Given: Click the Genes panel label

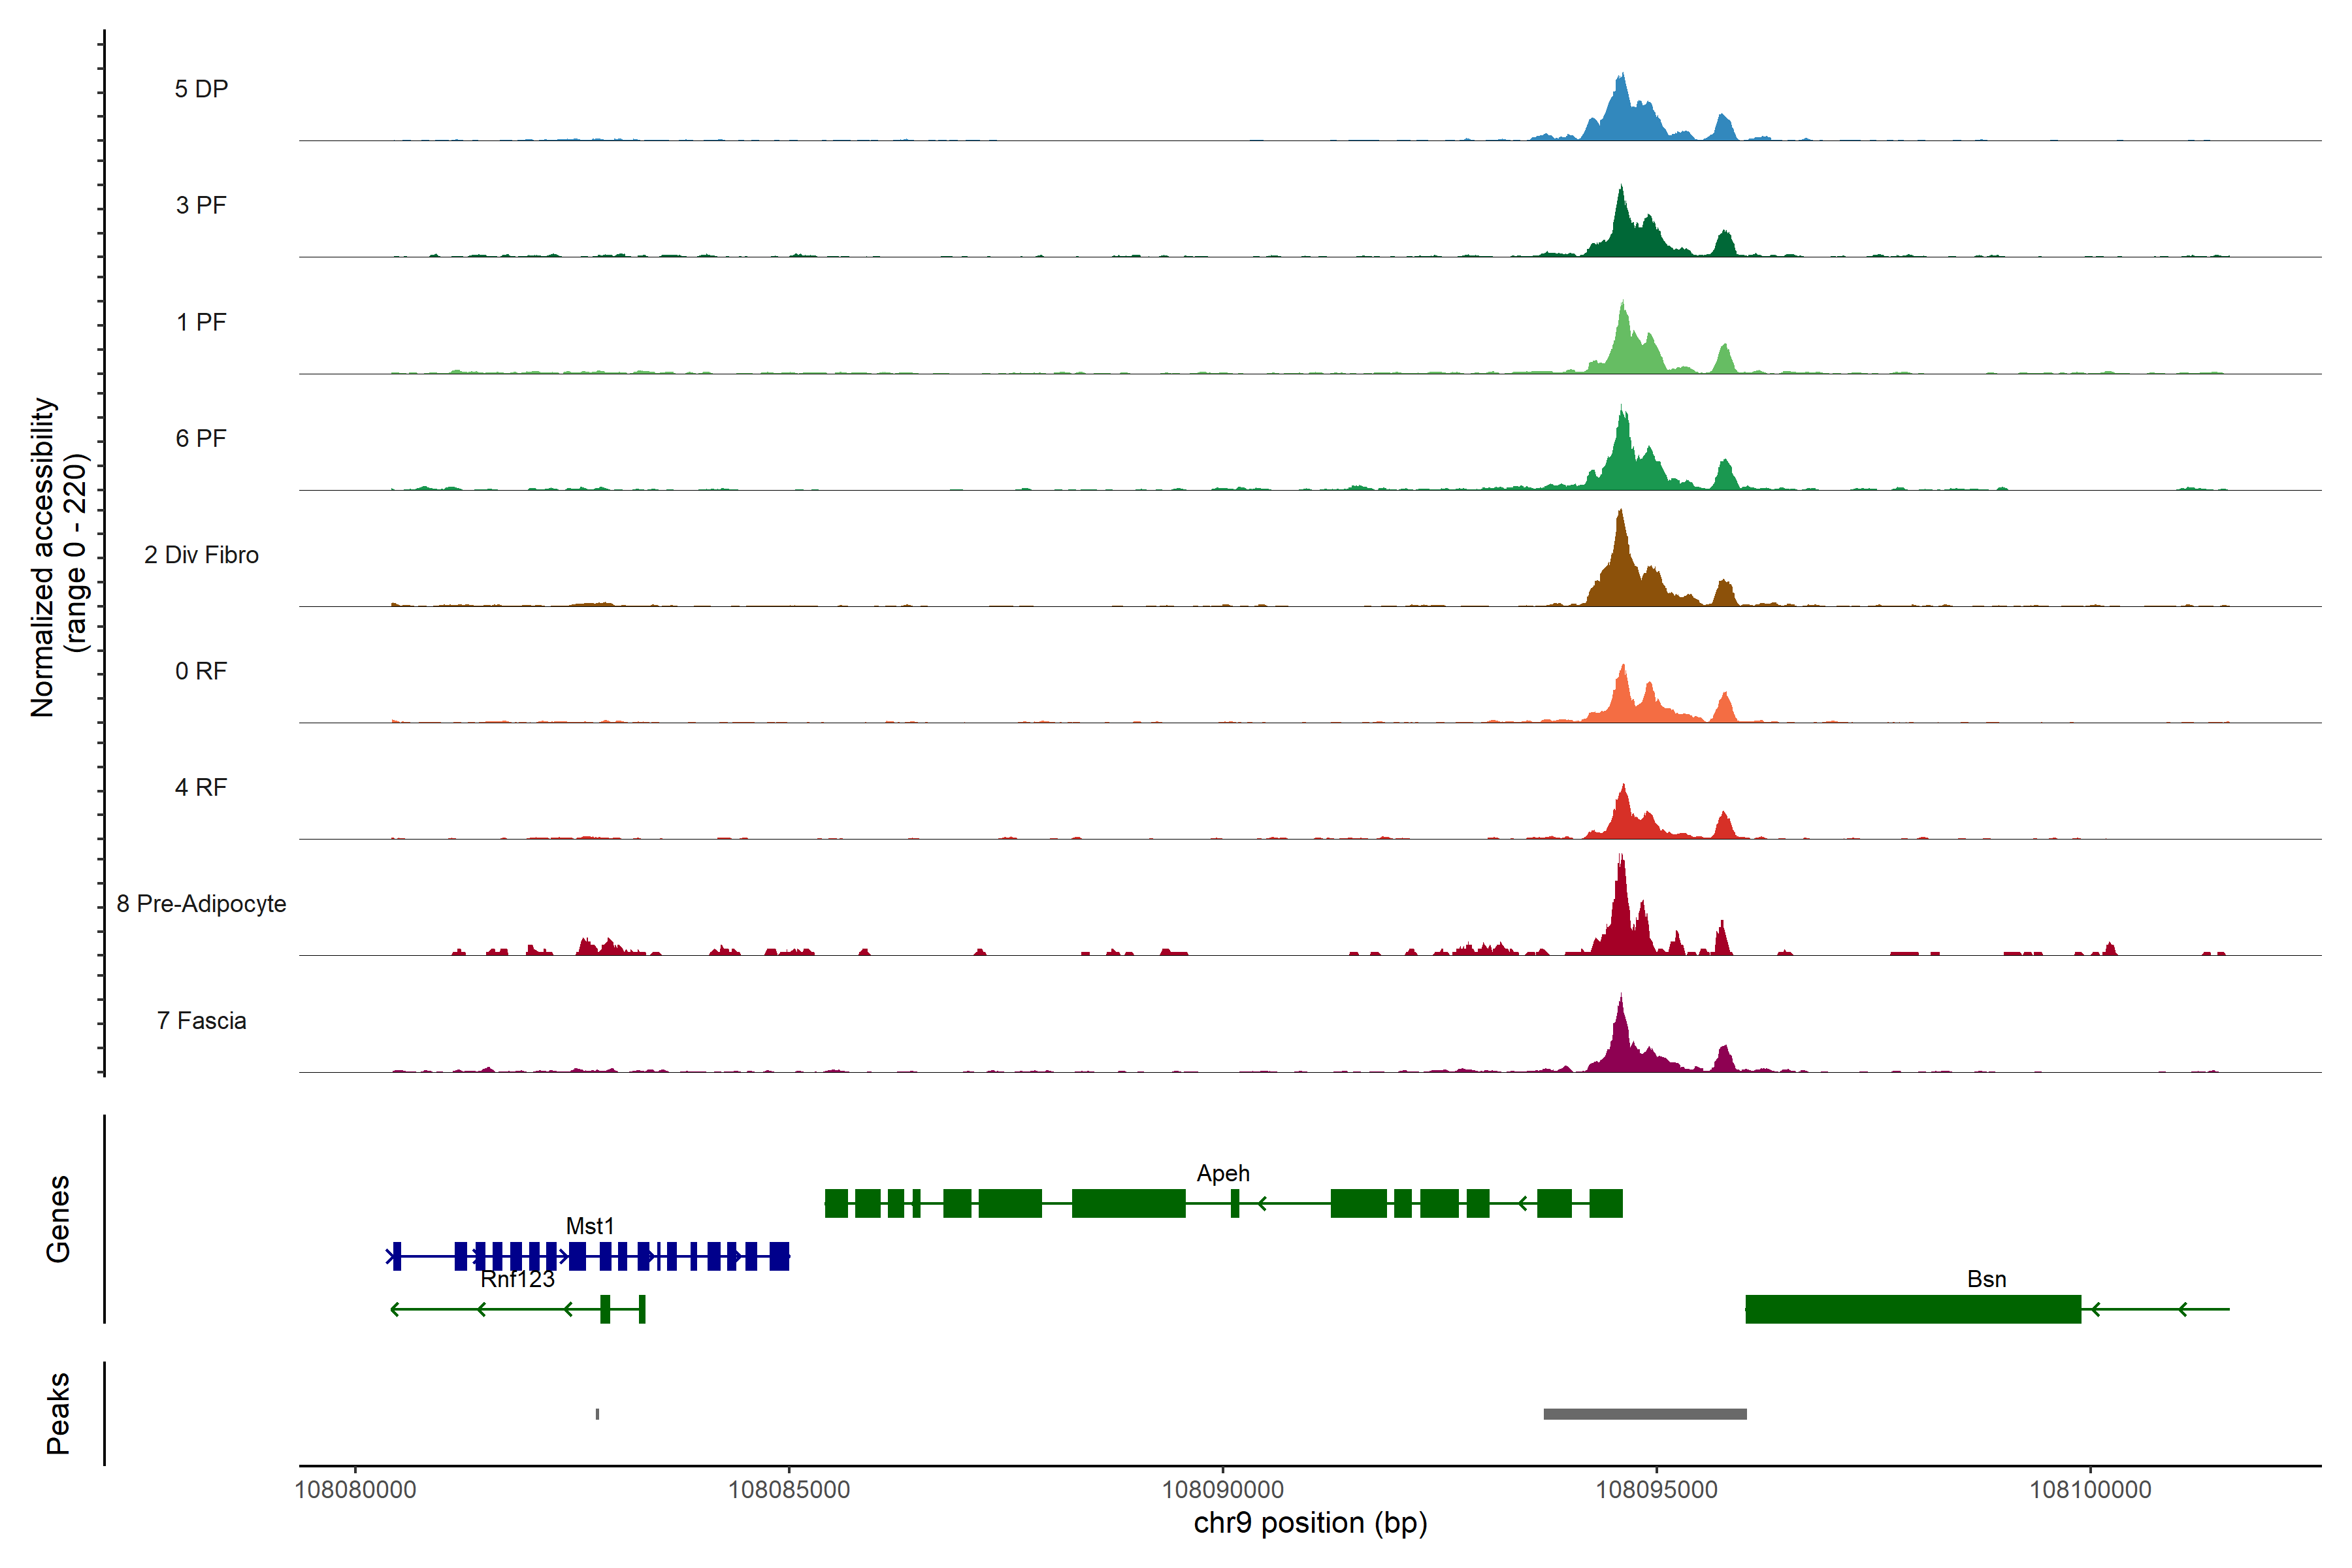Looking at the screenshot, I should tap(58, 1218).
